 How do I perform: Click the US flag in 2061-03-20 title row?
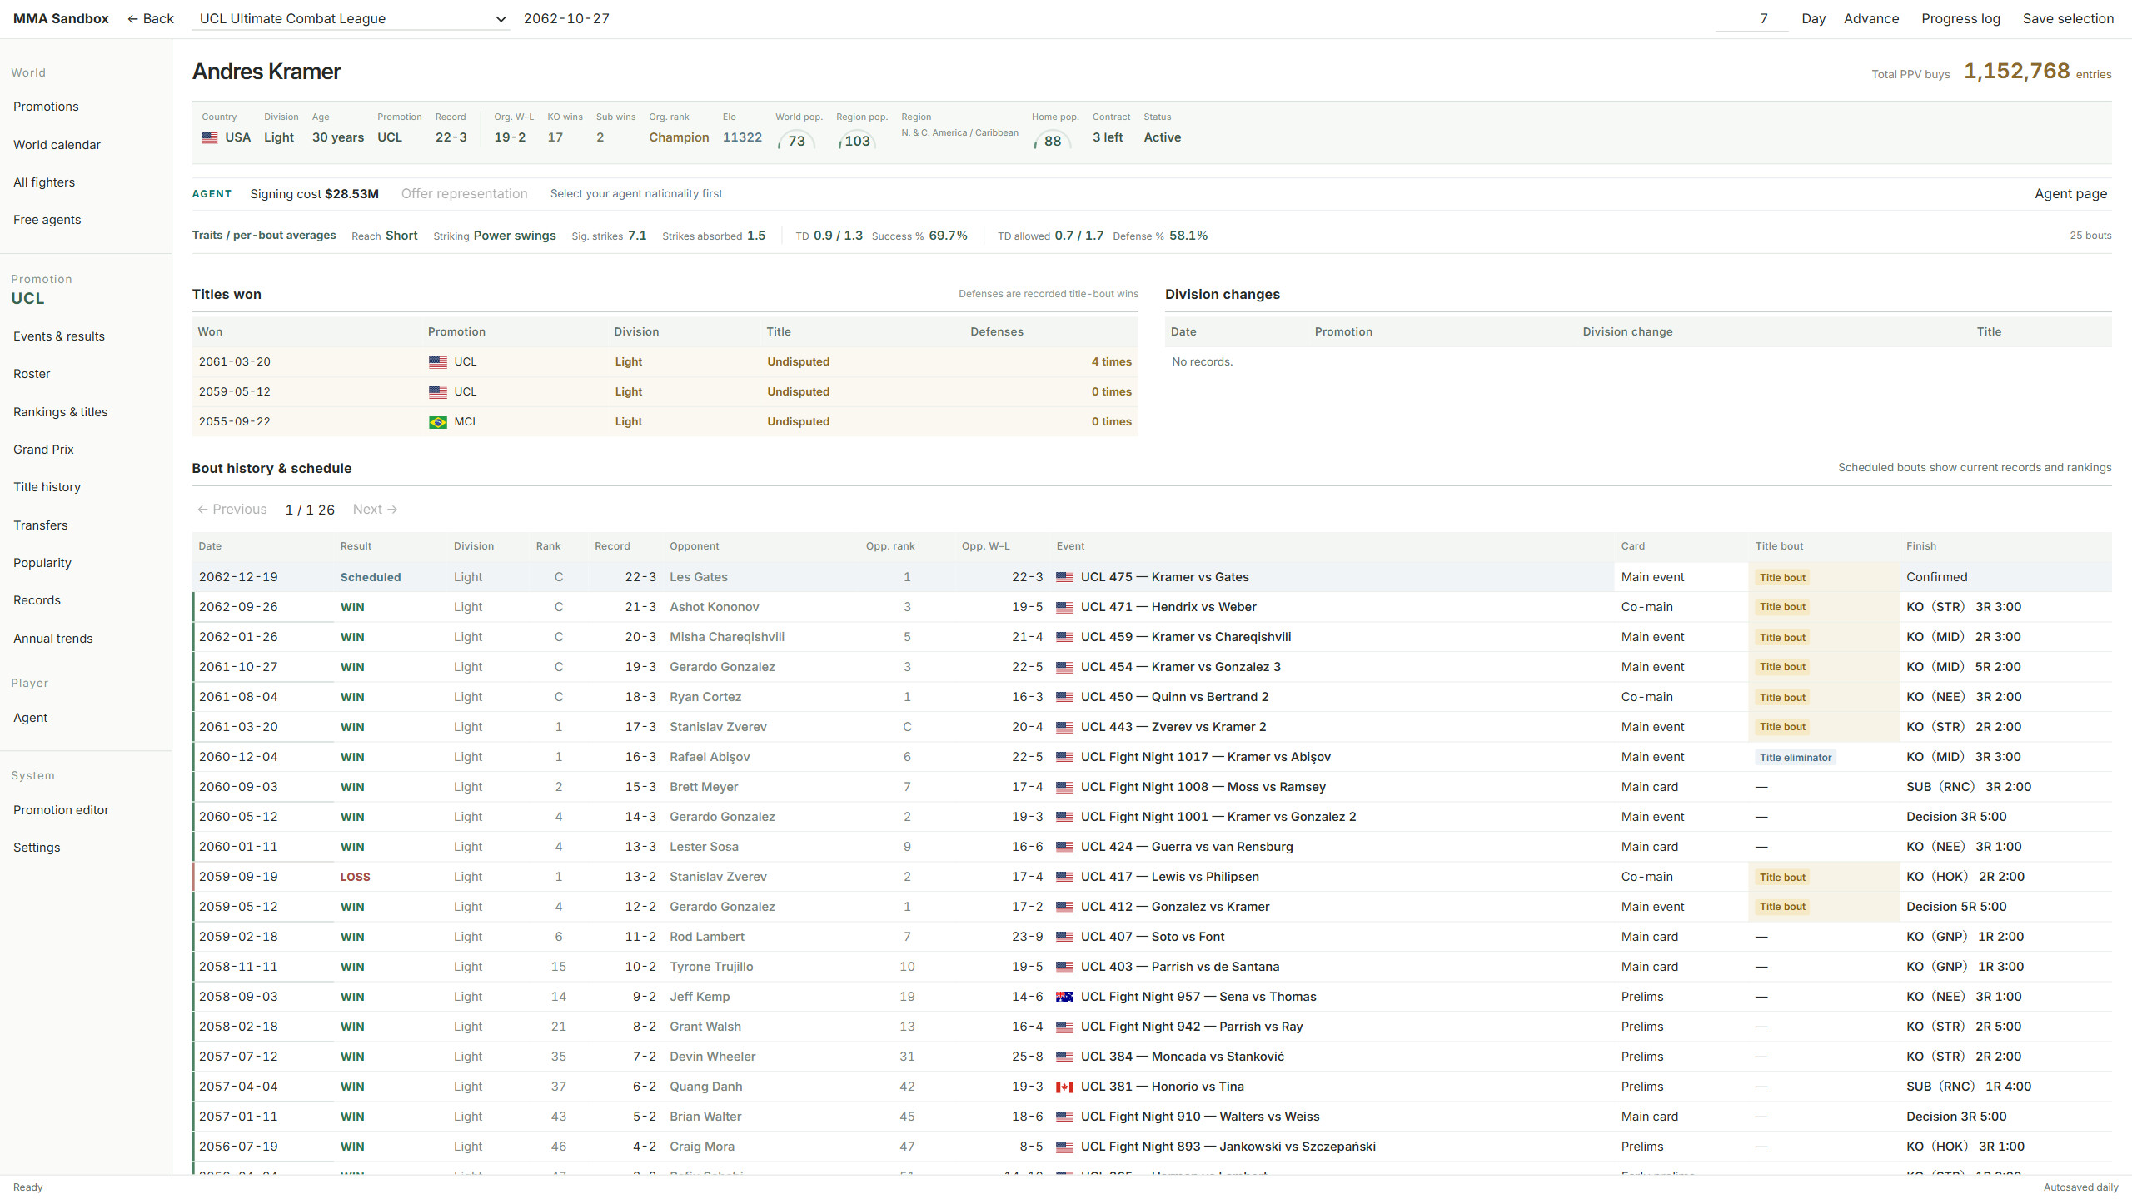[x=438, y=362]
